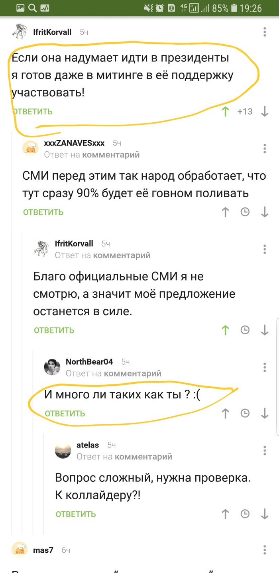
Task: Click the clock rating icon on atelas's comment
Action: [245, 514]
